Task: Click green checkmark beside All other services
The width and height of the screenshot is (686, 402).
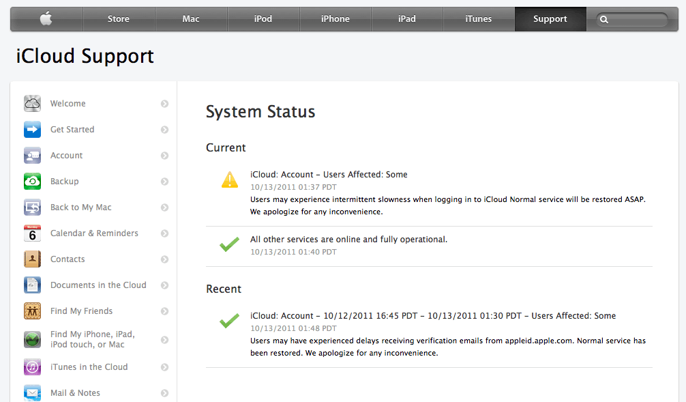Action: 229,244
